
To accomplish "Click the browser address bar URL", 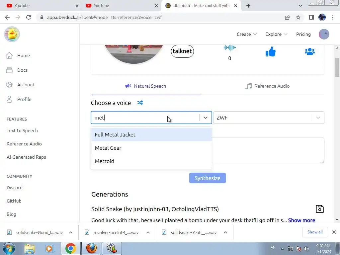I will [x=104, y=17].
